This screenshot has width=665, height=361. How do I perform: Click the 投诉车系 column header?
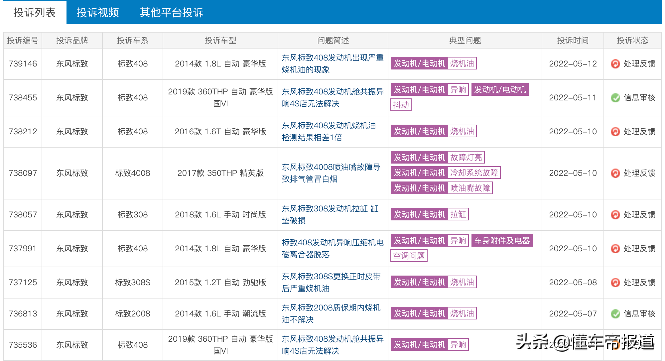(x=132, y=41)
